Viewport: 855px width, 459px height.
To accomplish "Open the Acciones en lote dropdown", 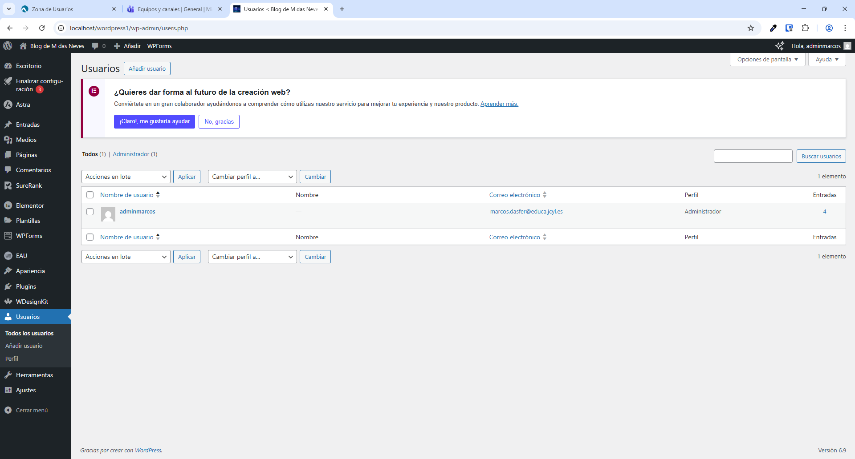I will click(x=126, y=176).
